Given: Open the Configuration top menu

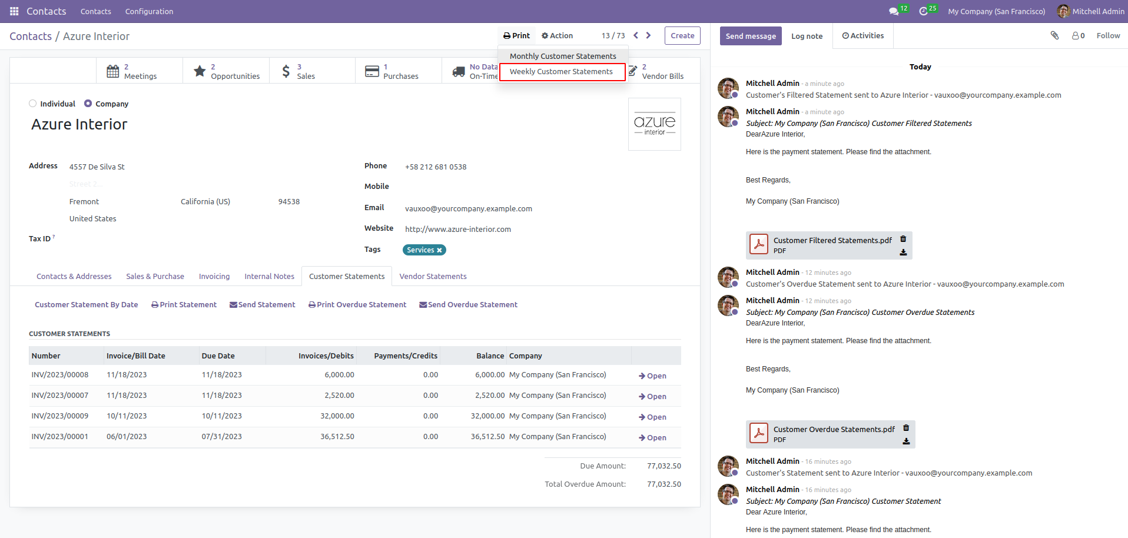Looking at the screenshot, I should (150, 11).
